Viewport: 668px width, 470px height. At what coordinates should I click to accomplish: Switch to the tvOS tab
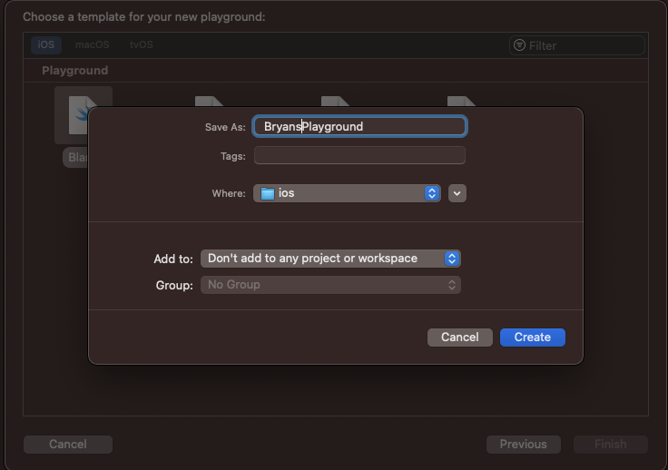click(142, 44)
